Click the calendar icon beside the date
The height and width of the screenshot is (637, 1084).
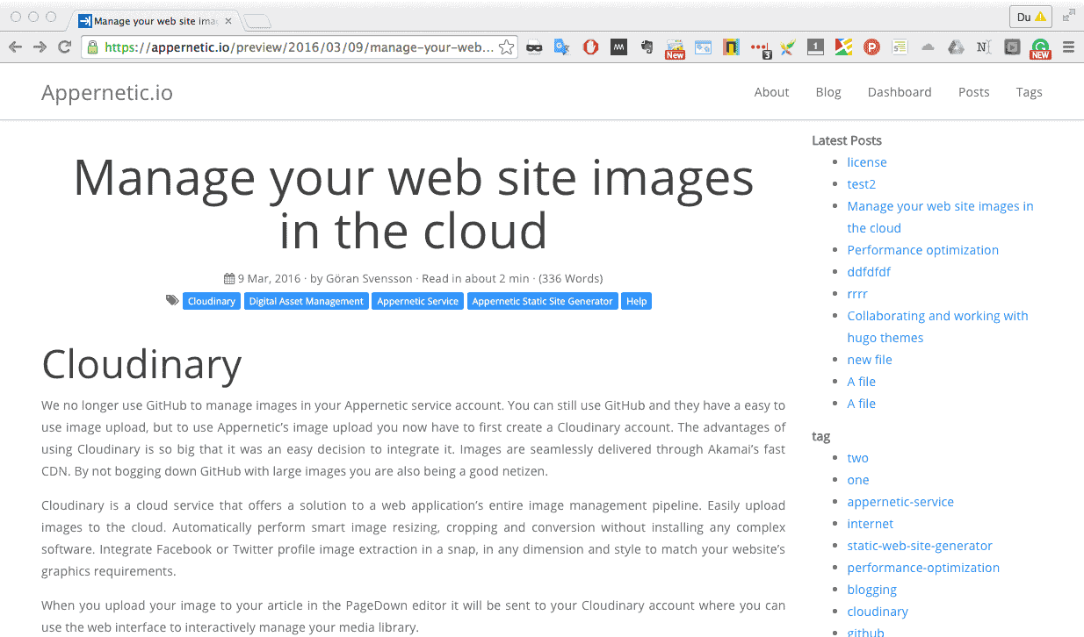coord(229,278)
